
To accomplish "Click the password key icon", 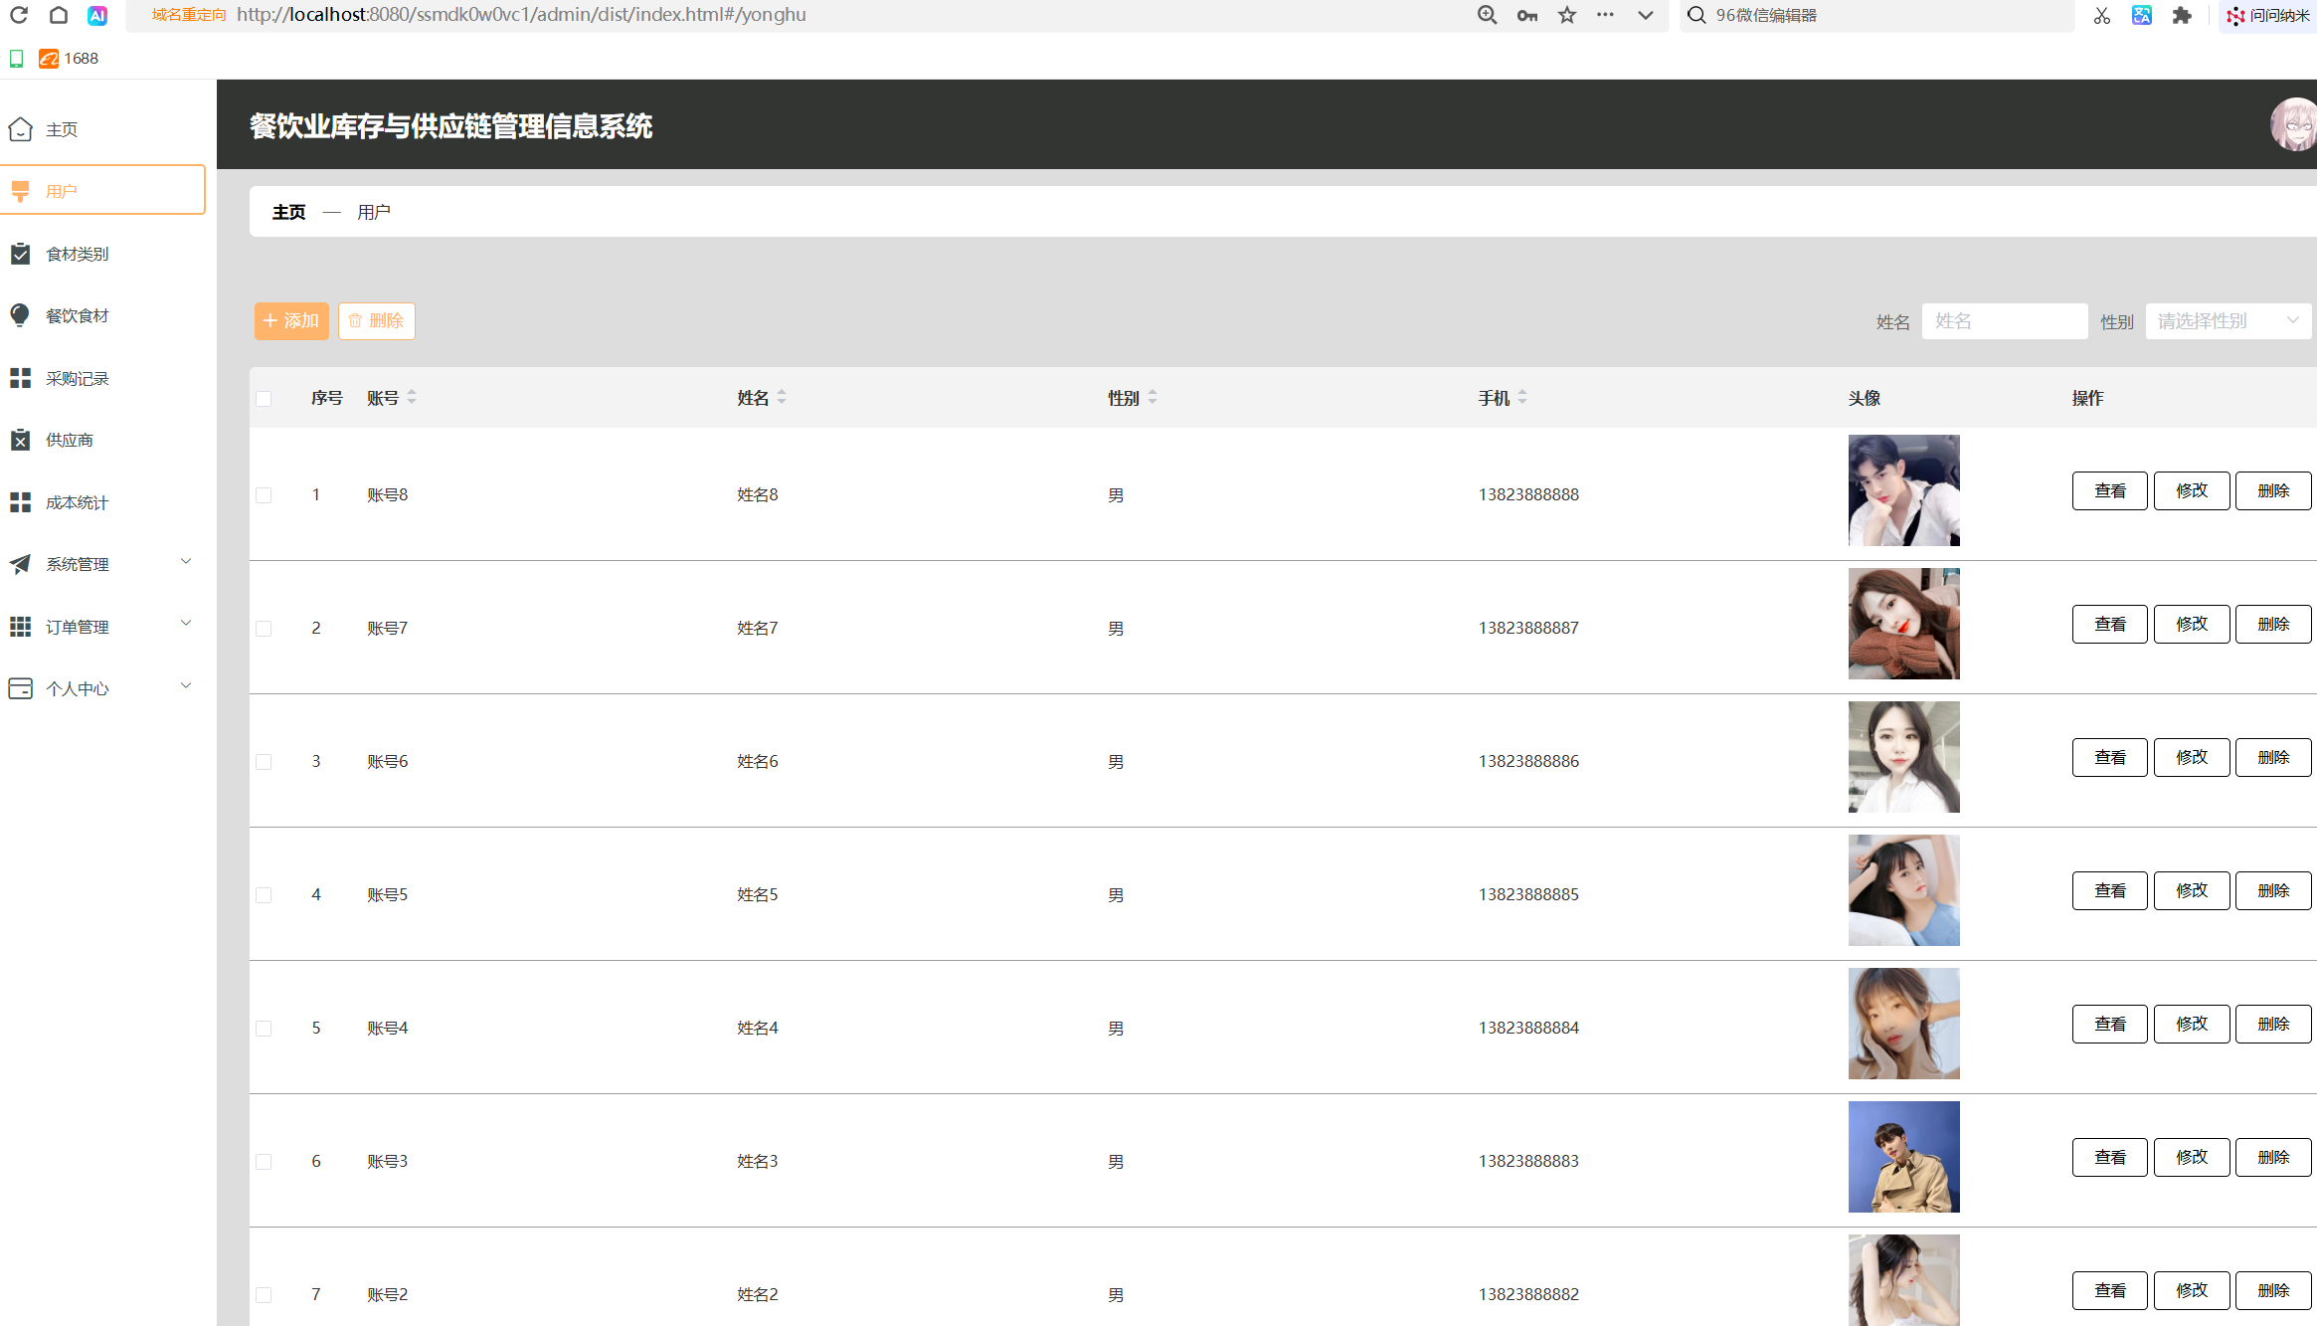I will pos(1527,15).
